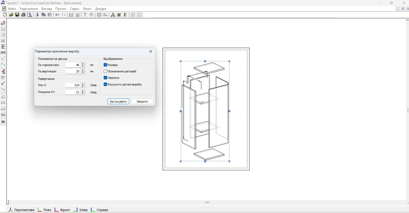Image resolution: width=409 pixels, height=213 pixels.
Task: Print using the printer icon
Action: (x=23, y=15)
